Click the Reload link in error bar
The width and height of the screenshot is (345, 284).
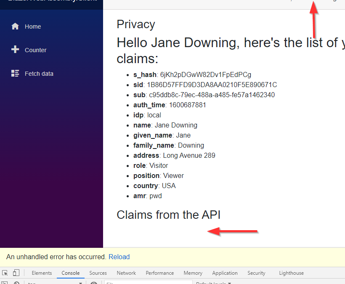point(119,257)
